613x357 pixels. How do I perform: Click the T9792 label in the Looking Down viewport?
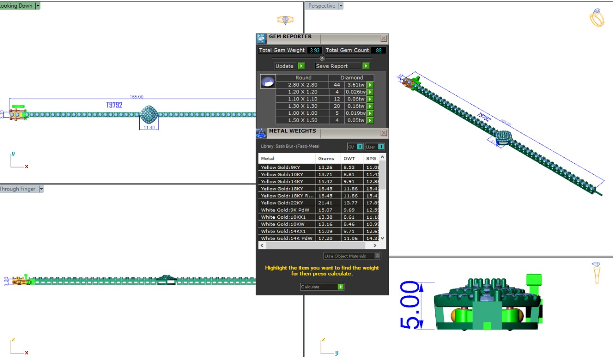(x=114, y=105)
